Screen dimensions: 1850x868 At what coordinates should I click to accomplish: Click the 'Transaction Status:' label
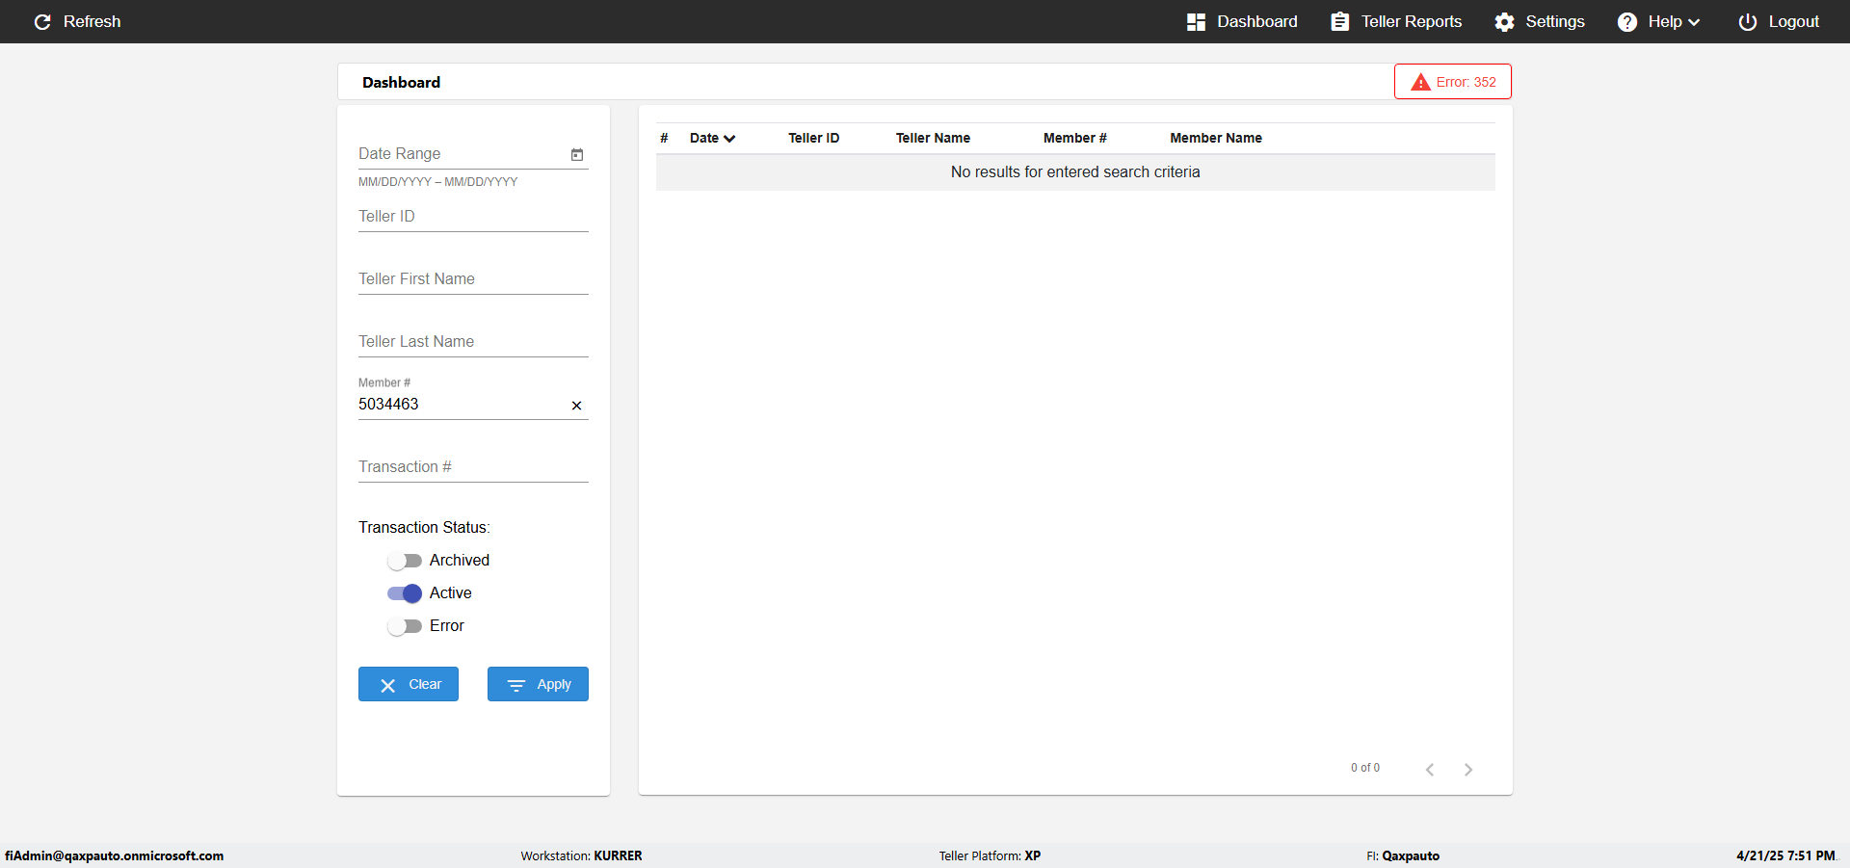(424, 528)
